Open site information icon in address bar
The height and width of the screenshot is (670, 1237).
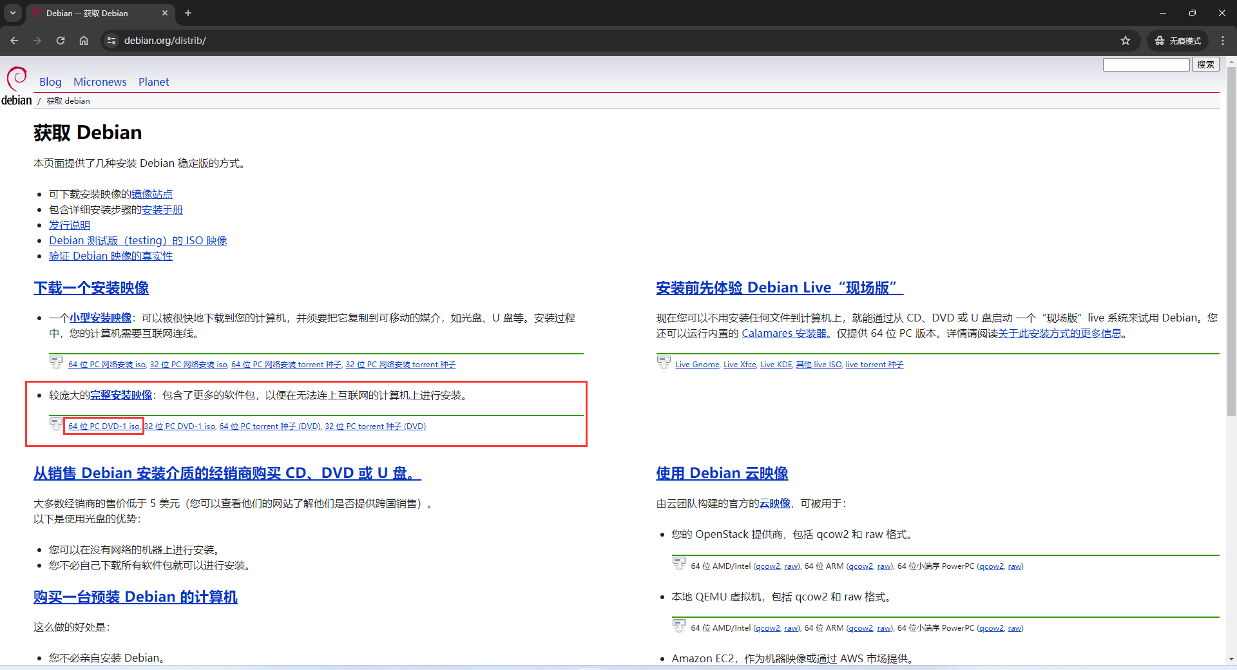111,40
